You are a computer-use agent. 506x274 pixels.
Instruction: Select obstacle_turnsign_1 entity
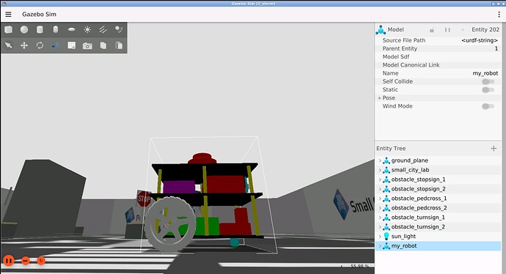[418, 218]
